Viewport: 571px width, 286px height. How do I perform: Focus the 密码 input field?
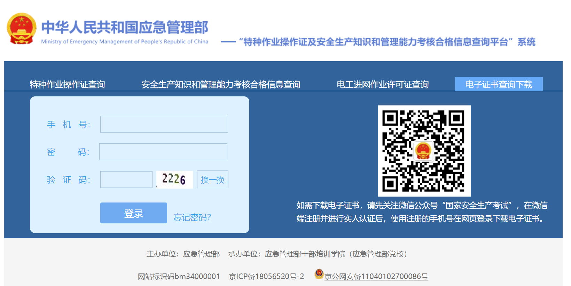[163, 152]
